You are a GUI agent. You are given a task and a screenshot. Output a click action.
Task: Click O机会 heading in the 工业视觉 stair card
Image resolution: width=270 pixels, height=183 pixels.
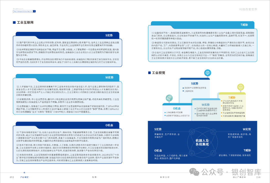[x=177, y=108]
